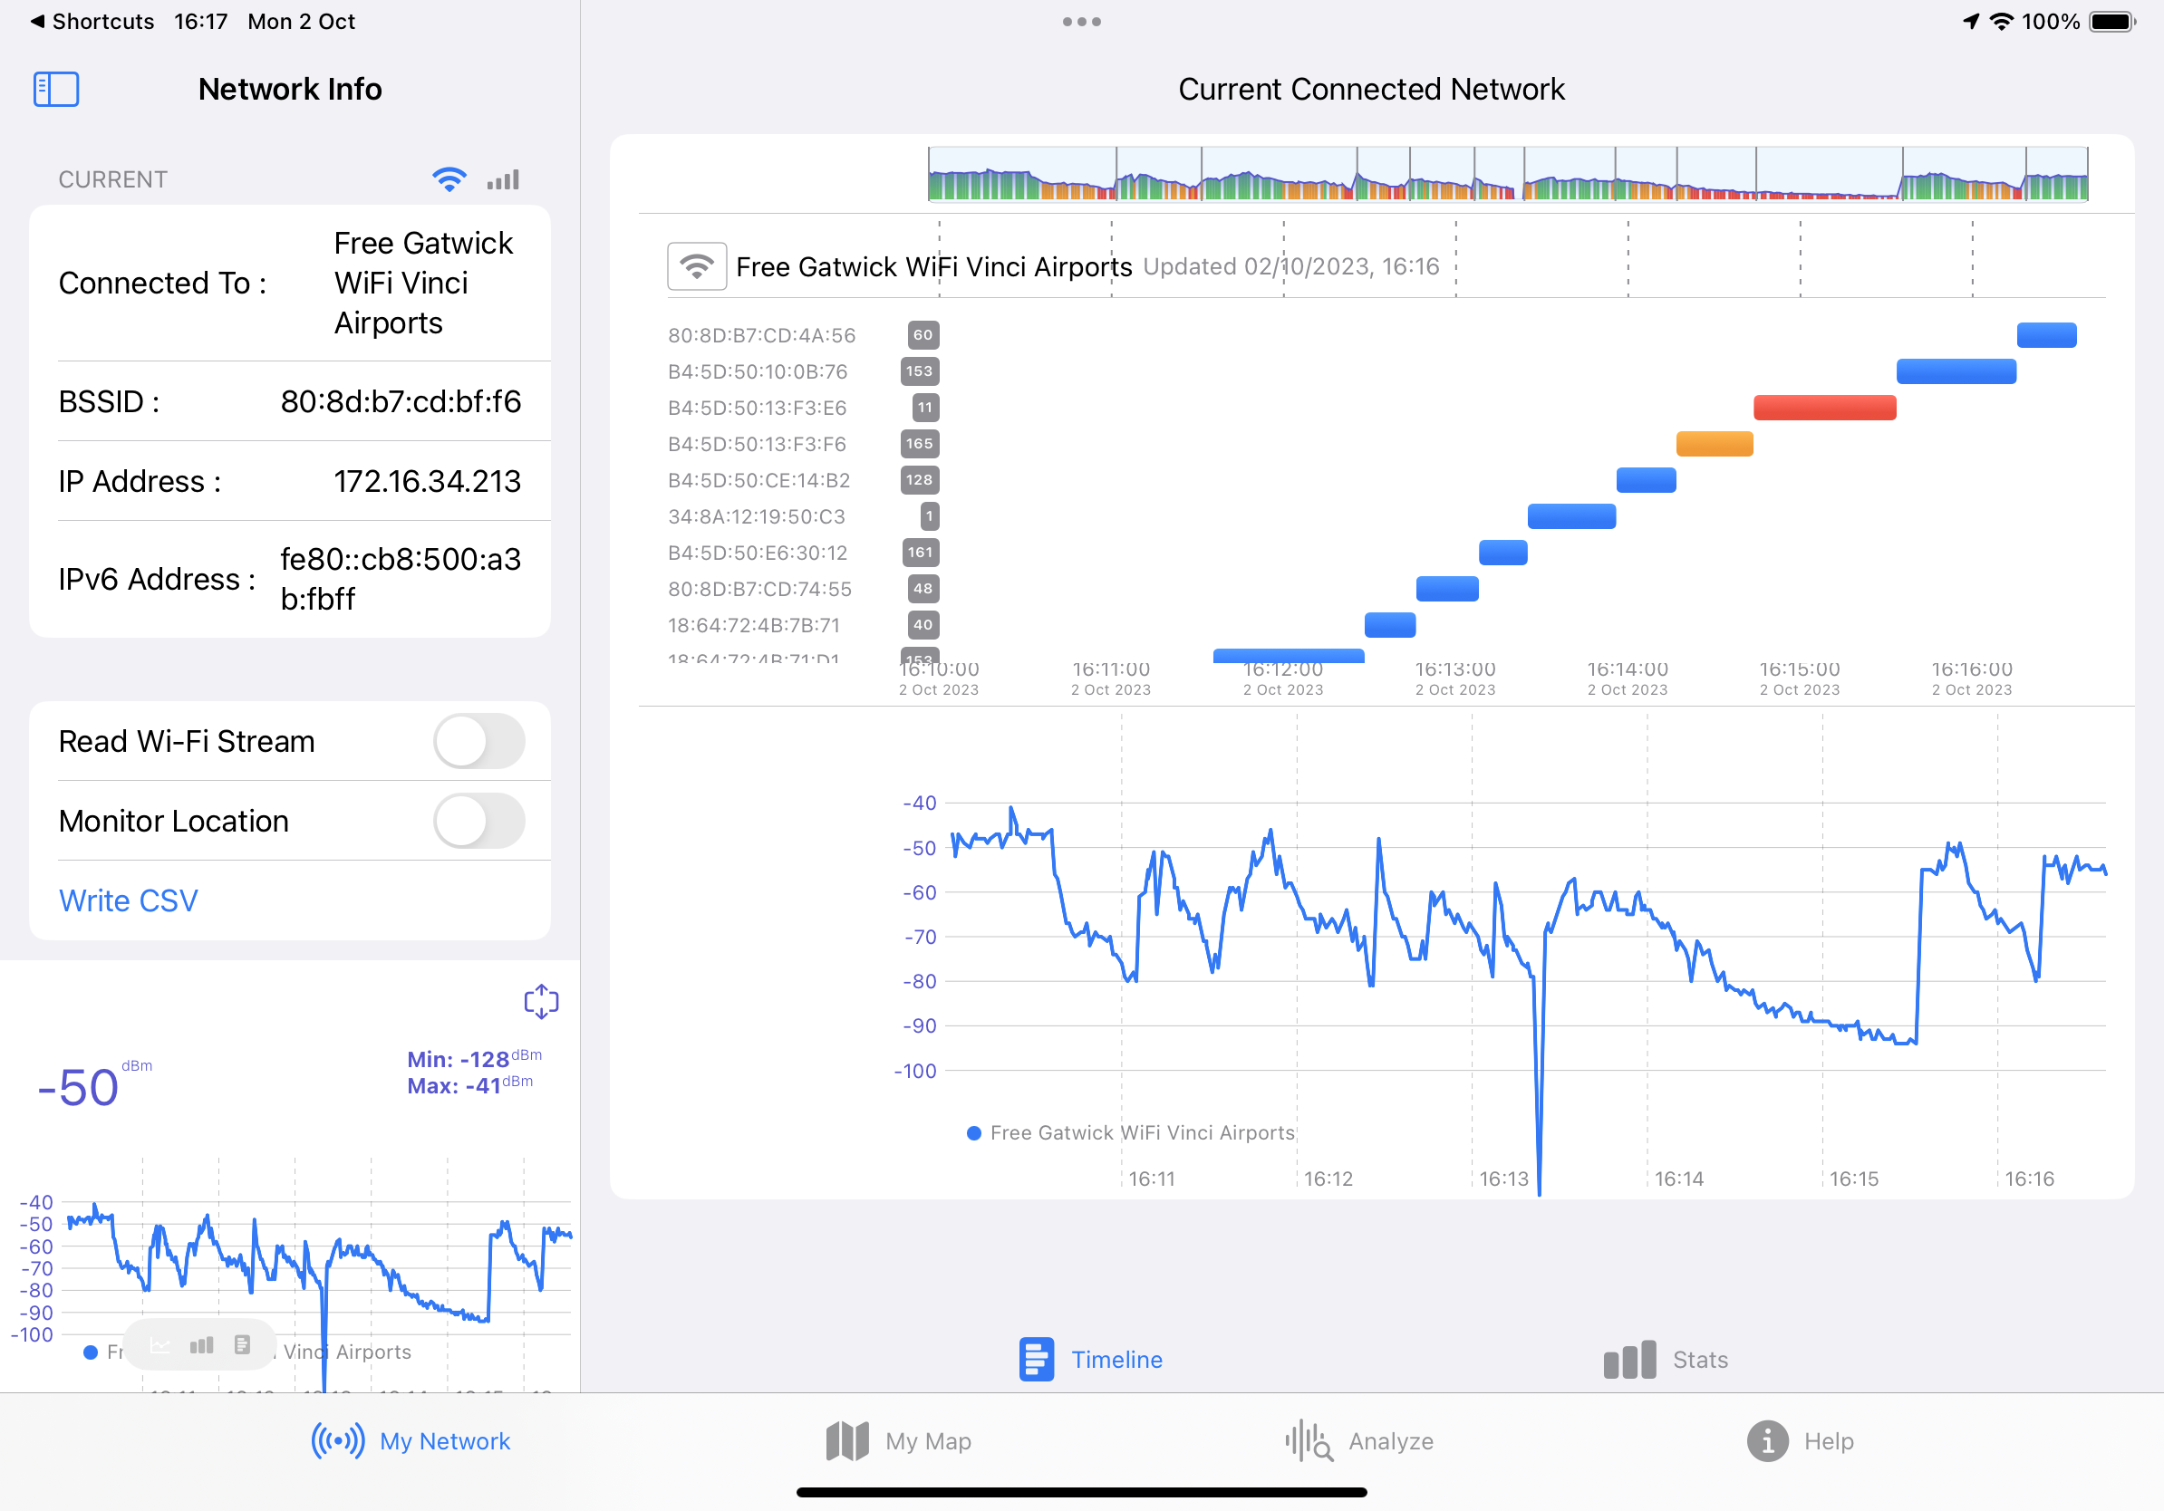This screenshot has width=2164, height=1511.
Task: Tap the Timeline view icon
Action: tap(1036, 1360)
